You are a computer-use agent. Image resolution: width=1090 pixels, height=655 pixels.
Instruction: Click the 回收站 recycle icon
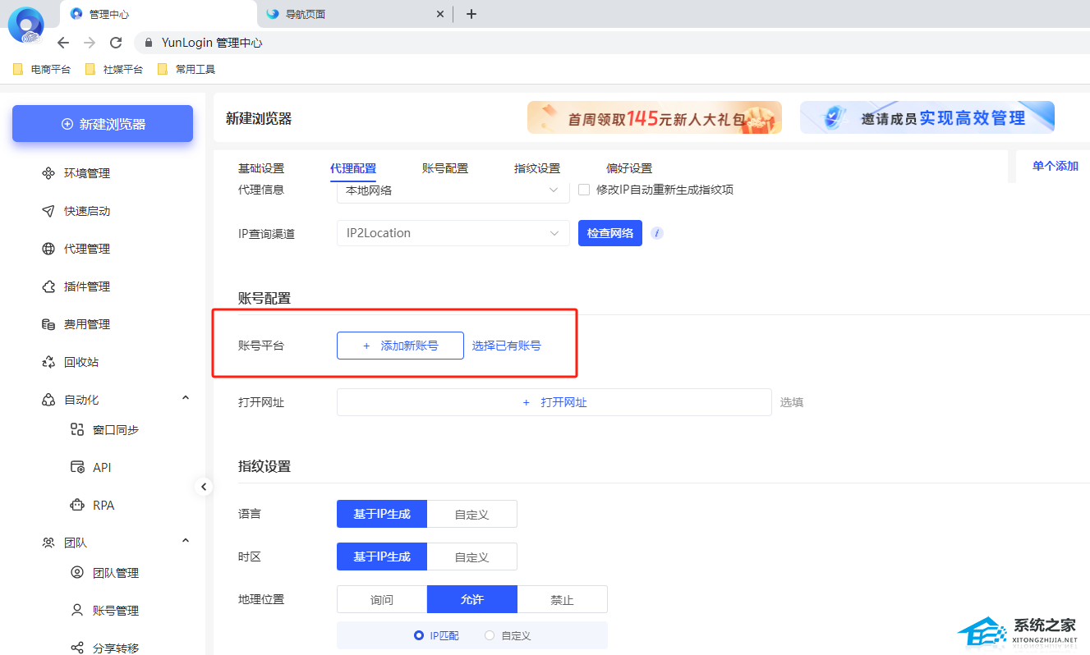48,362
